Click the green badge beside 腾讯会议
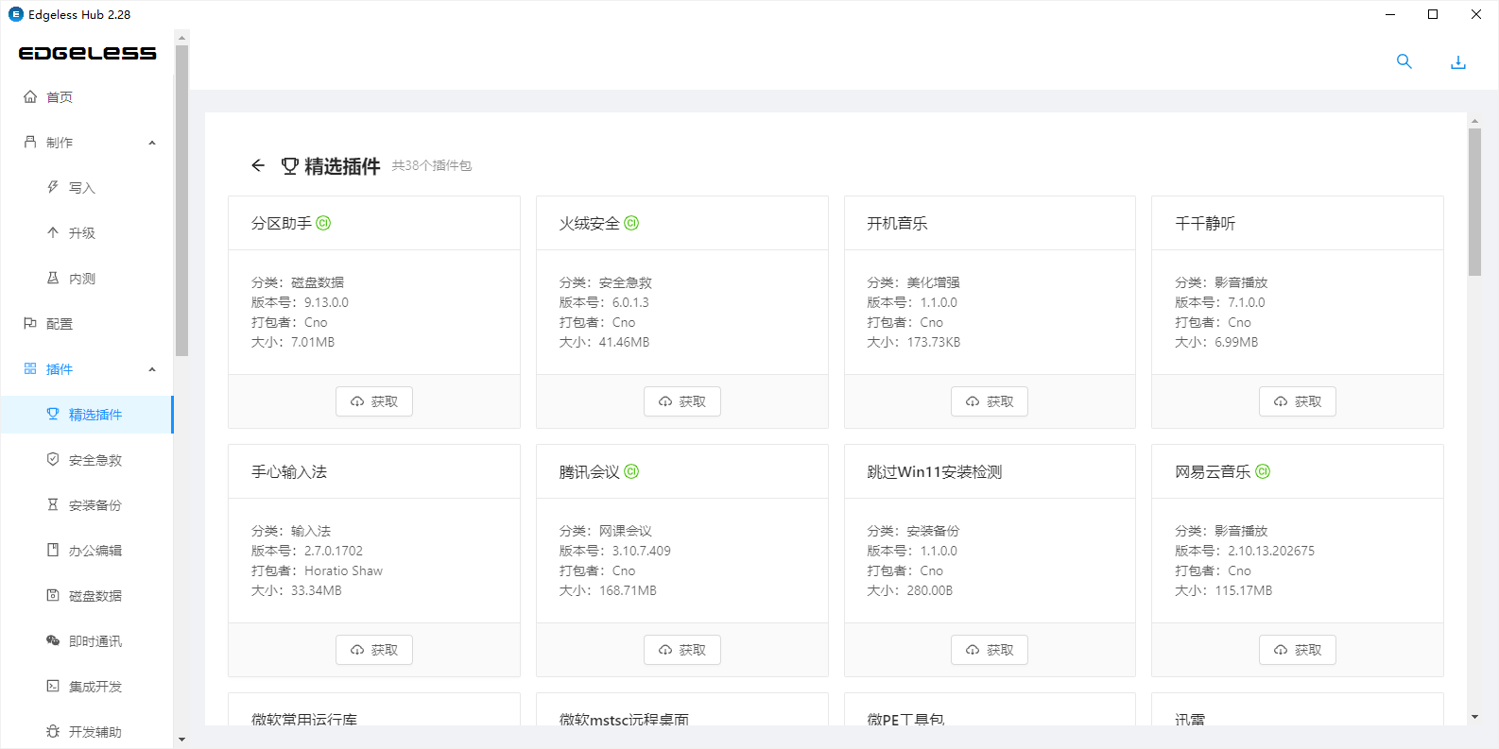This screenshot has height=749, width=1499. click(x=631, y=472)
